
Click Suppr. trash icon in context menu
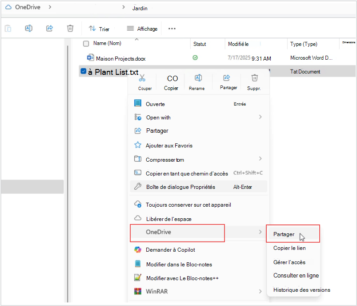pos(255,78)
